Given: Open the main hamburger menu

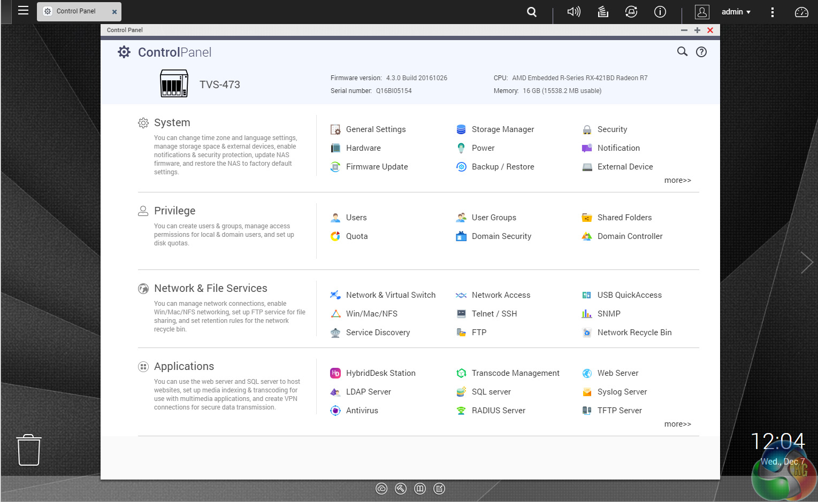Looking at the screenshot, I should point(23,11).
